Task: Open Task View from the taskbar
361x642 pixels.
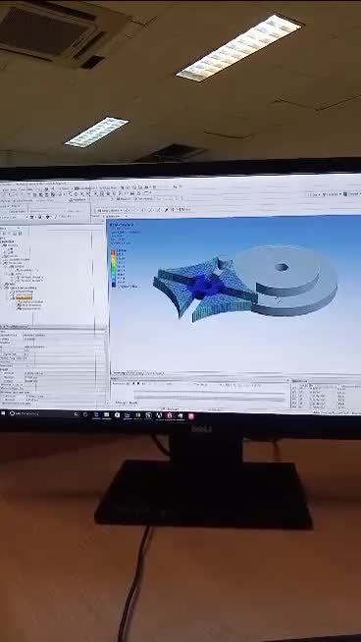Action: point(85,414)
